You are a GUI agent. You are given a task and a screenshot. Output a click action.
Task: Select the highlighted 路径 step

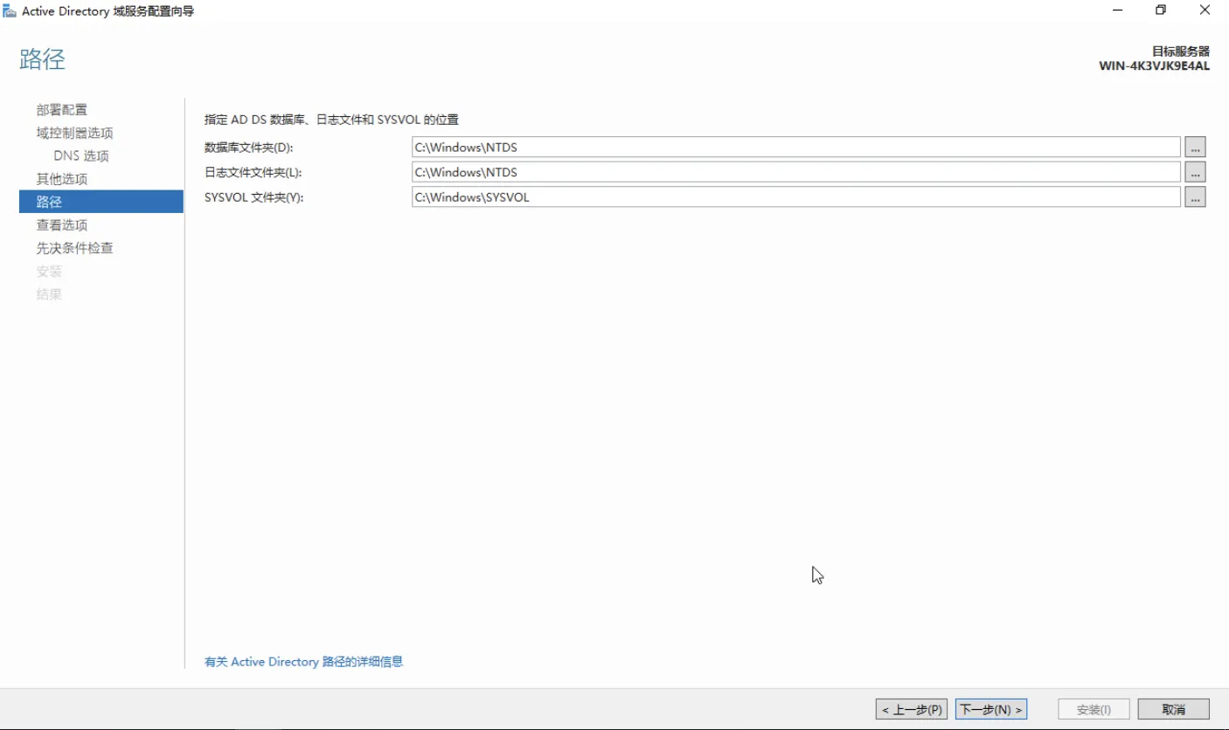101,202
